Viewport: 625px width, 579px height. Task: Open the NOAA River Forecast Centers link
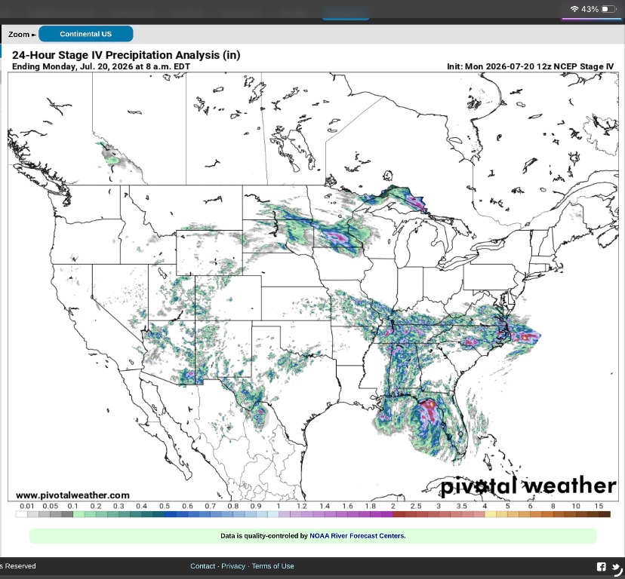click(x=358, y=535)
